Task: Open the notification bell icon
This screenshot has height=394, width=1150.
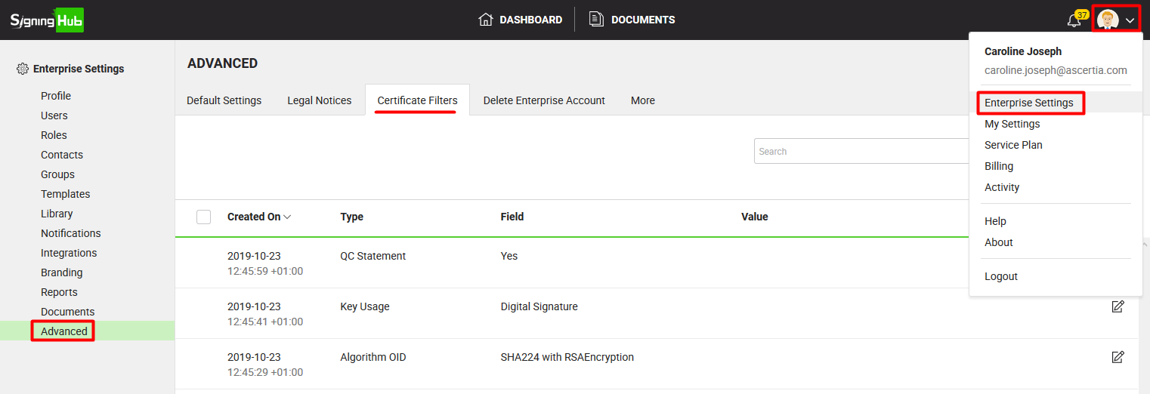Action: (1074, 20)
